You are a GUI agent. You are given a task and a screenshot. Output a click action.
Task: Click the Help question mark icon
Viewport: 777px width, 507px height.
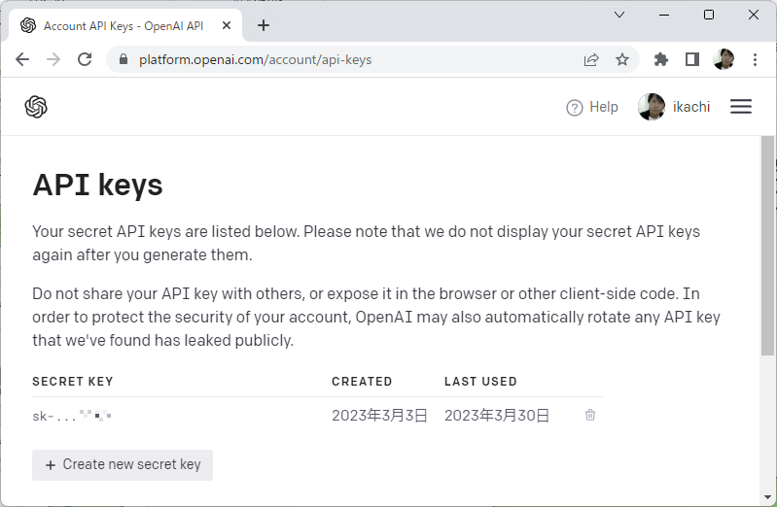click(x=575, y=108)
